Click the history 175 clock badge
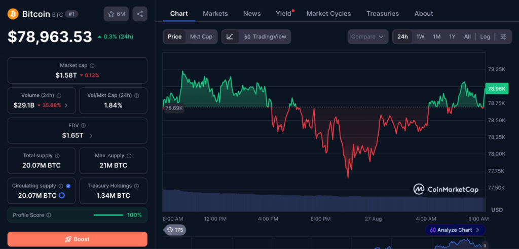Image resolution: width=519 pixels, height=249 pixels. click(175, 230)
